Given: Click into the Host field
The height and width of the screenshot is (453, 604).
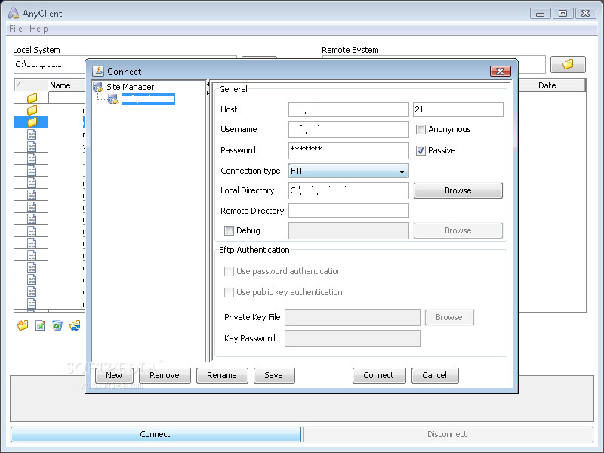Looking at the screenshot, I should point(349,109).
